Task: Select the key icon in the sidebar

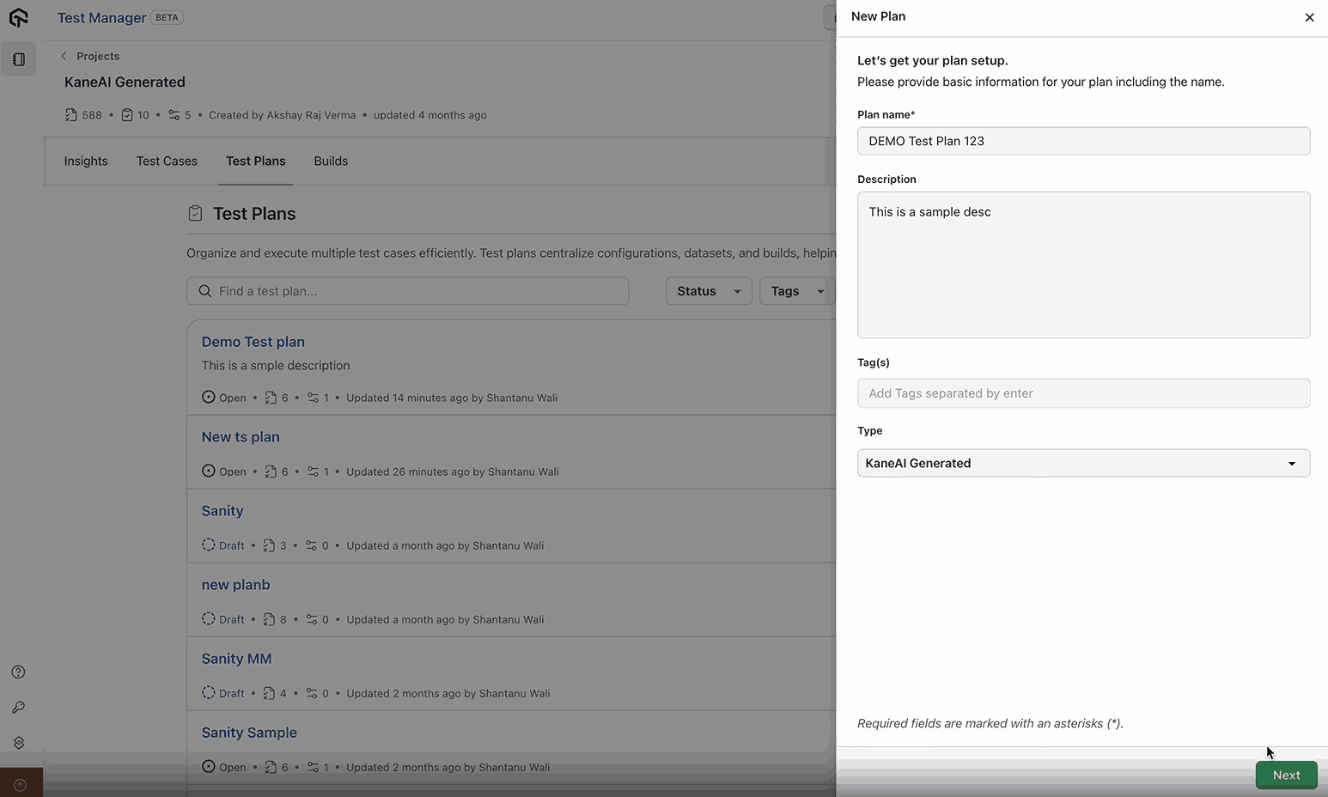Action: point(18,707)
